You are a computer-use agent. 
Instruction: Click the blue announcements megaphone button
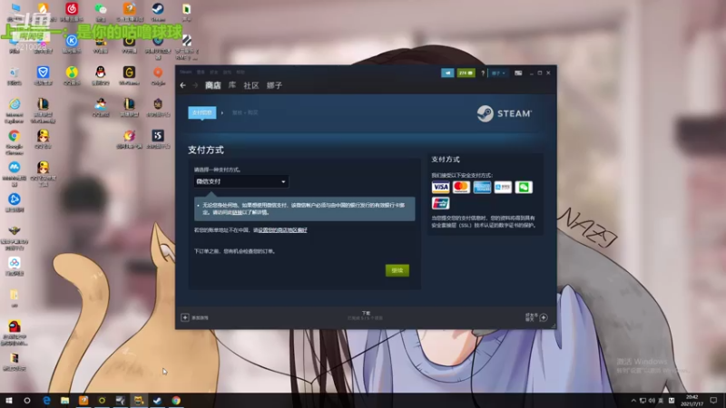447,73
